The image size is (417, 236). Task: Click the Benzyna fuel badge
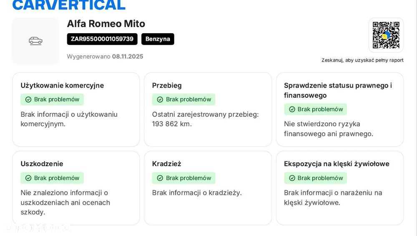[158, 39]
